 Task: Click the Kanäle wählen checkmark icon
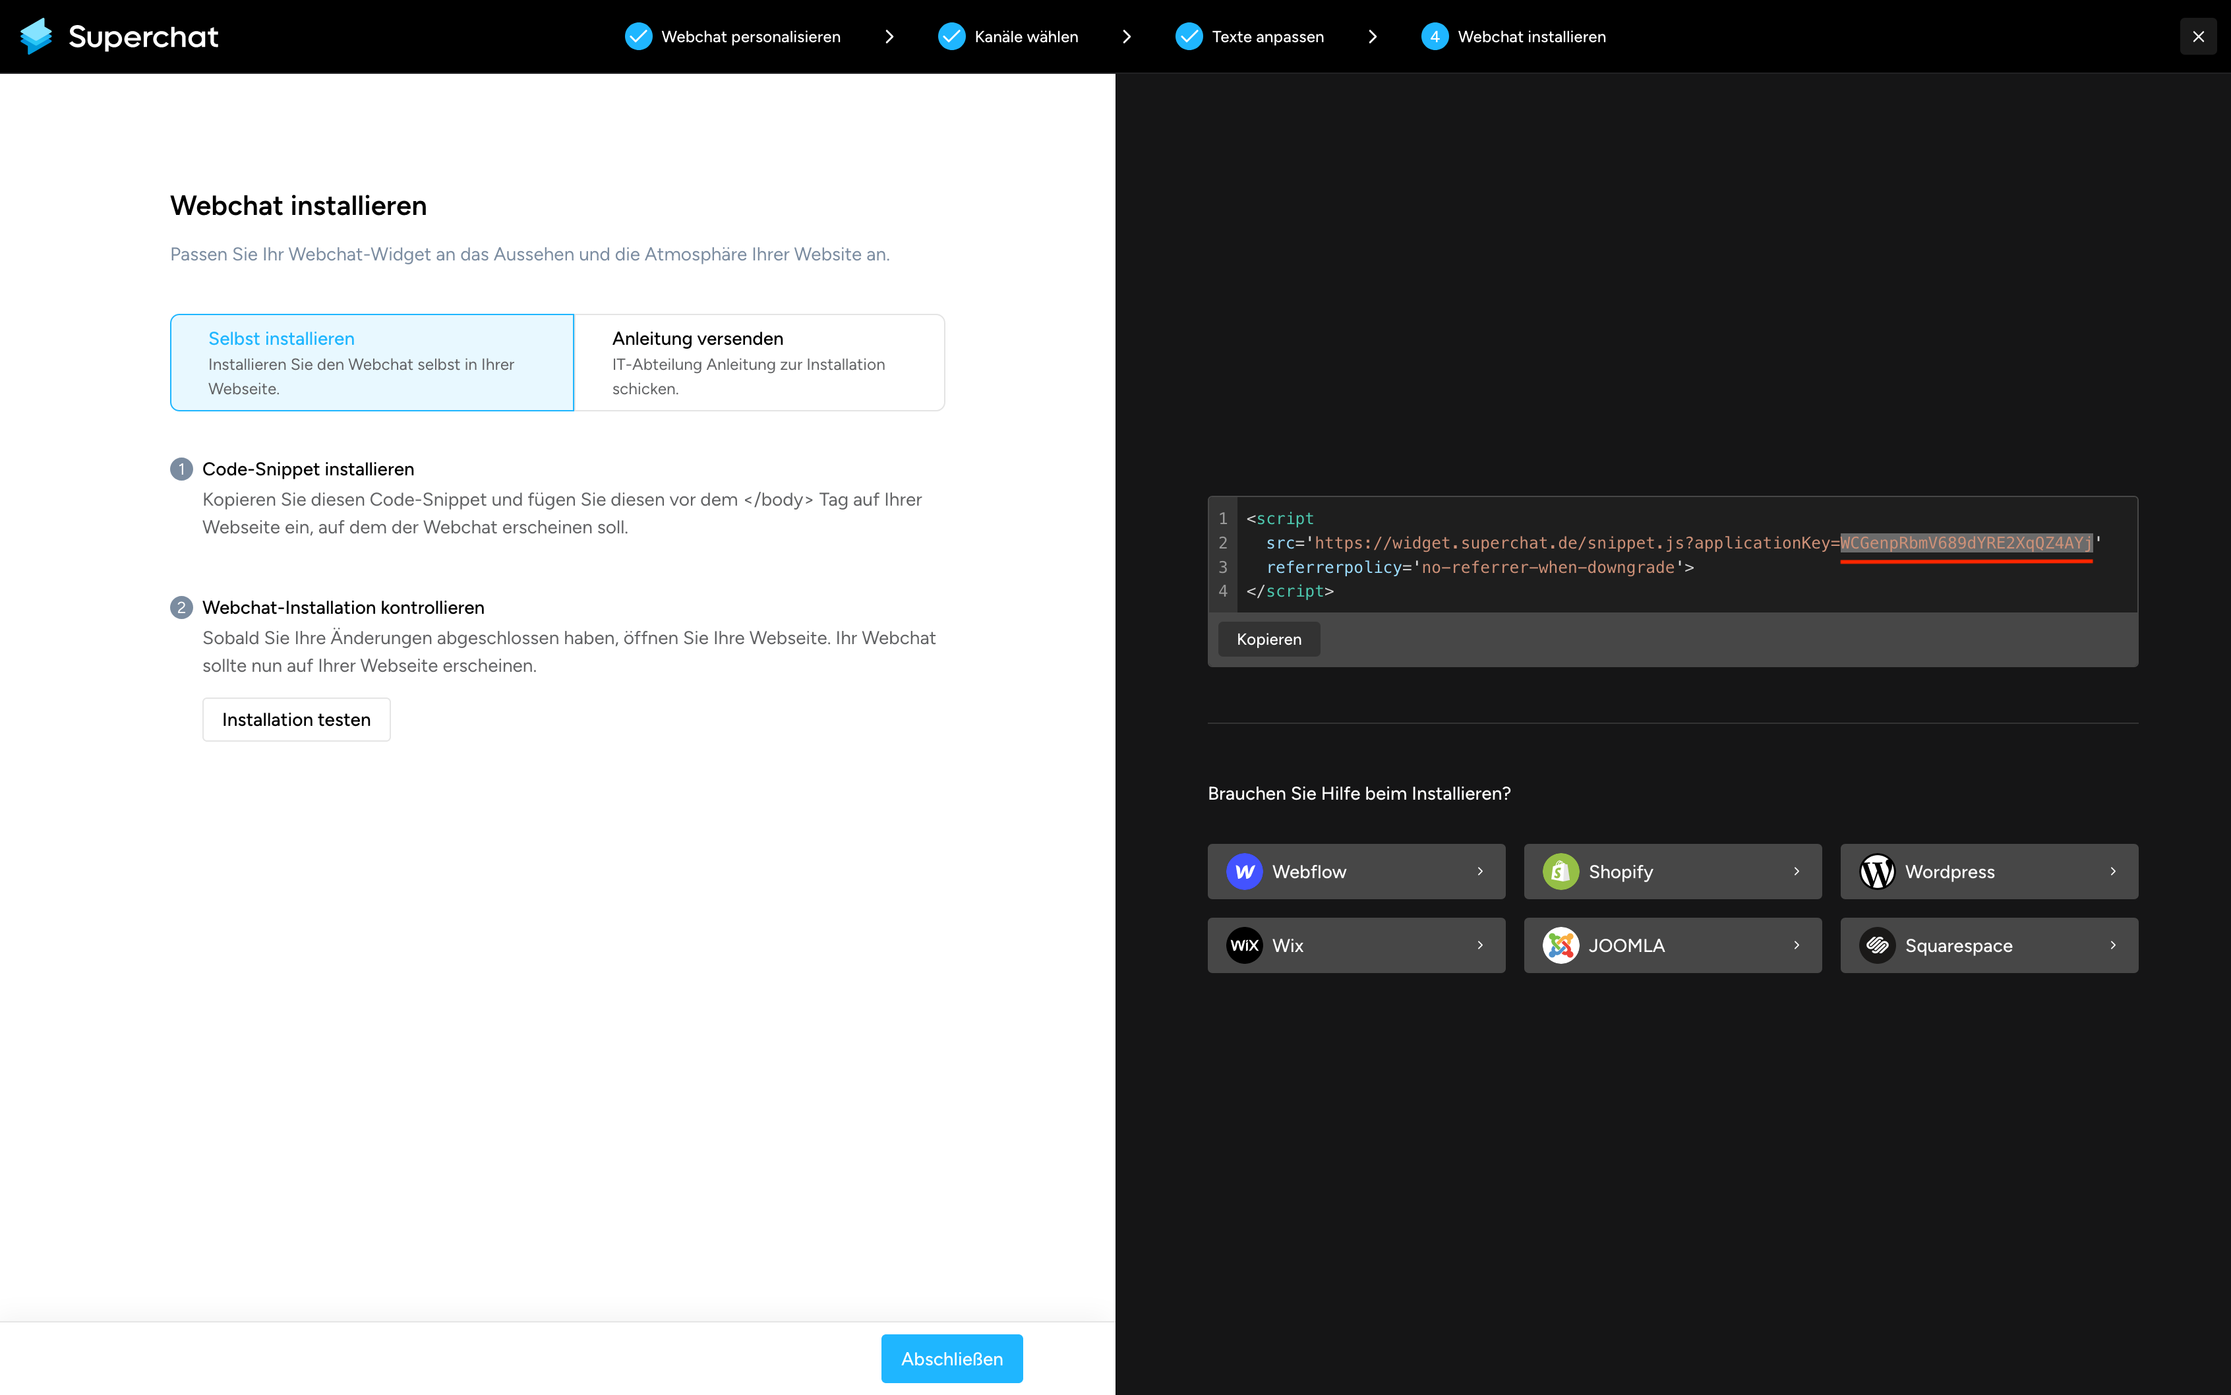(x=951, y=37)
